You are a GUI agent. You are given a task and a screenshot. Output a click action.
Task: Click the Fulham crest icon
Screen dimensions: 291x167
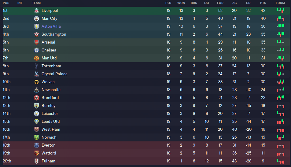[36, 161]
